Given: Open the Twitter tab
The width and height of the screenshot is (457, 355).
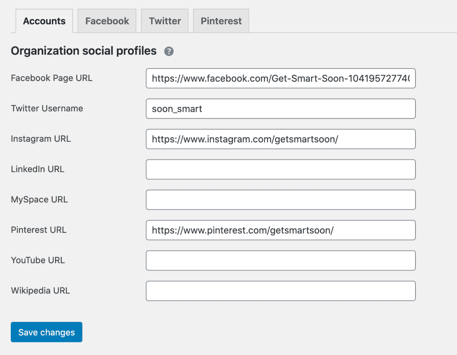Looking at the screenshot, I should pyautogui.click(x=165, y=21).
